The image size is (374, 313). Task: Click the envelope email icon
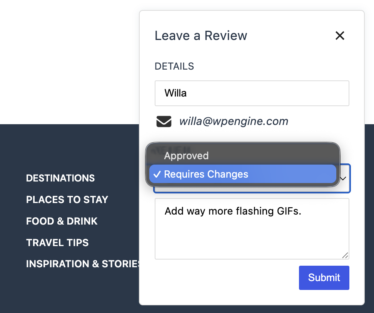coord(164,122)
